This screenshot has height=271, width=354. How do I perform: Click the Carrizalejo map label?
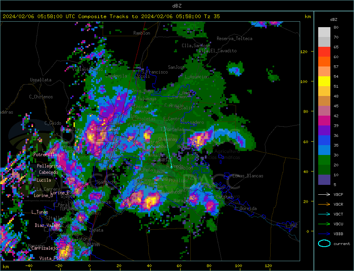coord(44,249)
